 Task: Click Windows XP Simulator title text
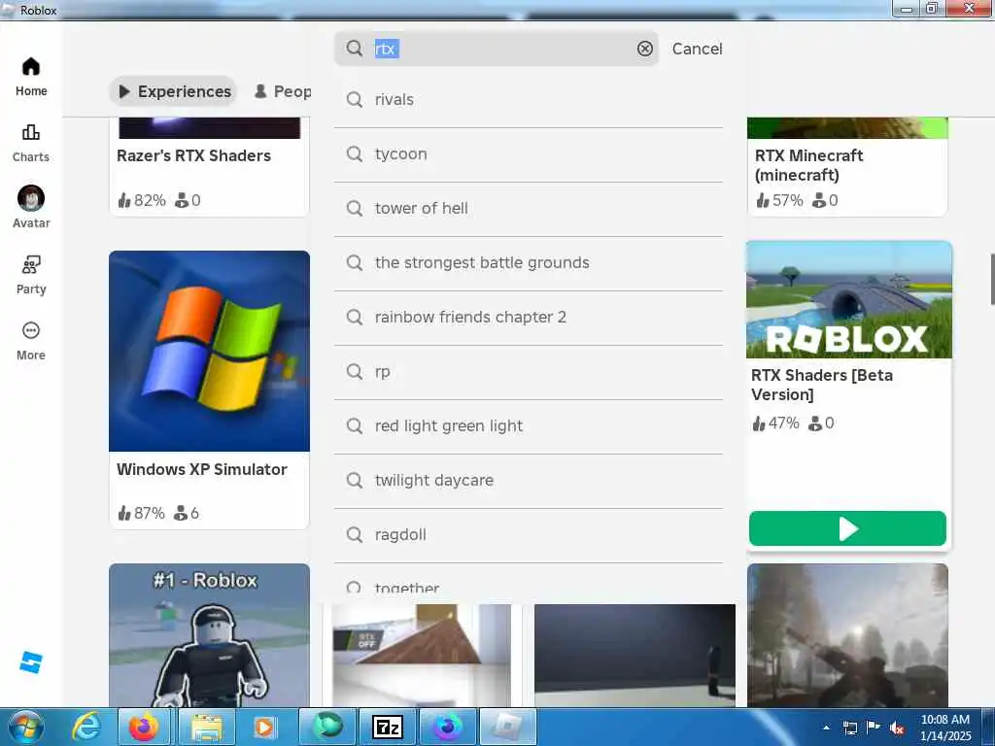pos(202,469)
